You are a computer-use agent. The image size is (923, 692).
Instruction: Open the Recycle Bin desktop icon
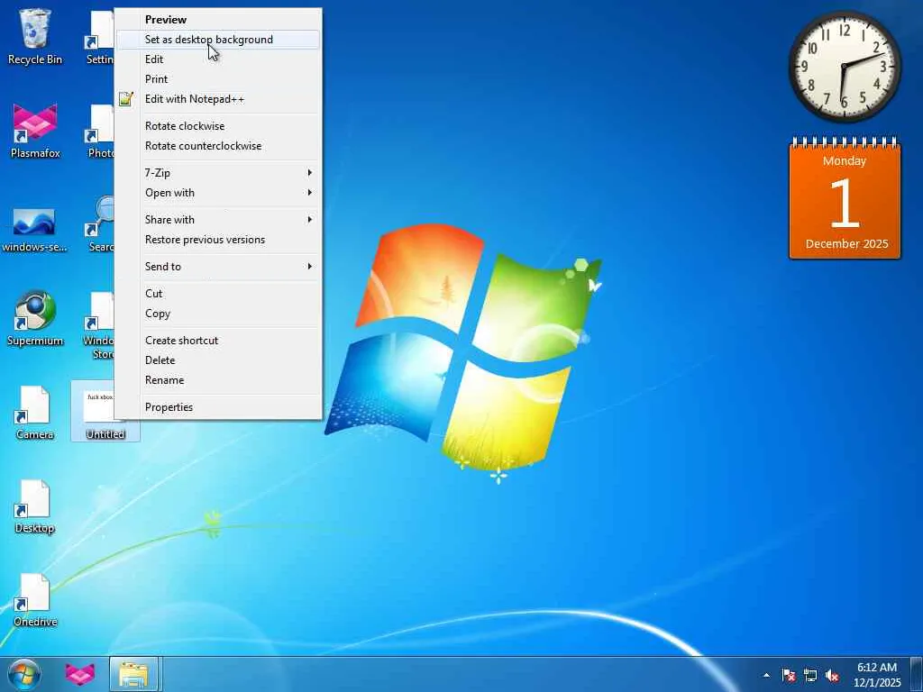click(35, 36)
